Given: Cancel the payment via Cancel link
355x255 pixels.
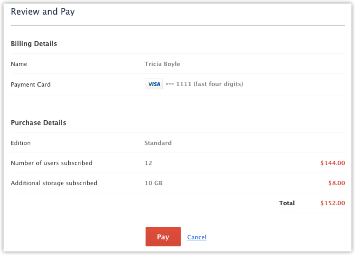Looking at the screenshot, I should (196, 238).
